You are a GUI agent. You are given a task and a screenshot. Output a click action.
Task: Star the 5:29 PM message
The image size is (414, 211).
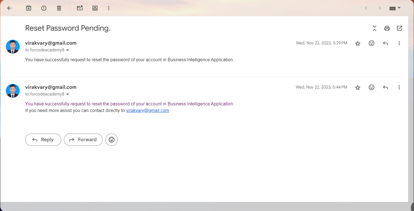tap(358, 43)
